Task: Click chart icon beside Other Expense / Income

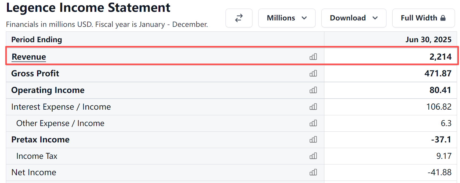Action: pyautogui.click(x=313, y=123)
